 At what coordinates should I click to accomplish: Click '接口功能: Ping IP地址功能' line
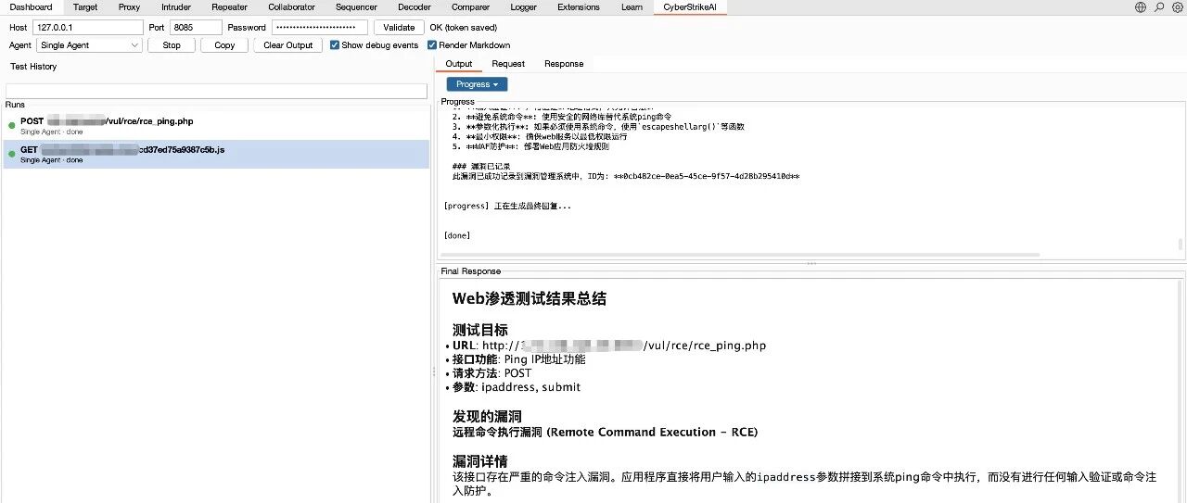(x=518, y=359)
